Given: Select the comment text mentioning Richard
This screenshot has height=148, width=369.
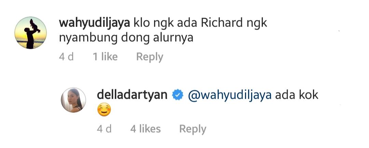Looking at the screenshot, I should [x=163, y=30].
